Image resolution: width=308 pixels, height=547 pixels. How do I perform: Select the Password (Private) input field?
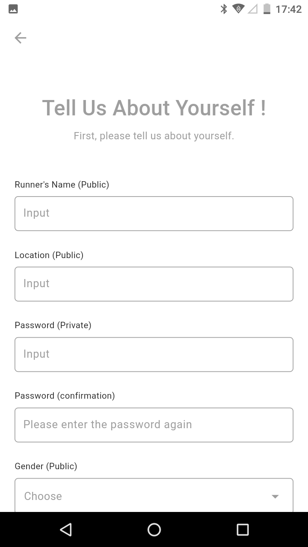[154, 354]
